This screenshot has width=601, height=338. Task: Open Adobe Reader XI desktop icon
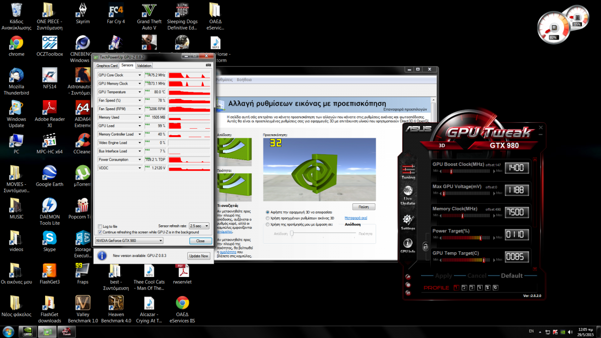click(50, 114)
